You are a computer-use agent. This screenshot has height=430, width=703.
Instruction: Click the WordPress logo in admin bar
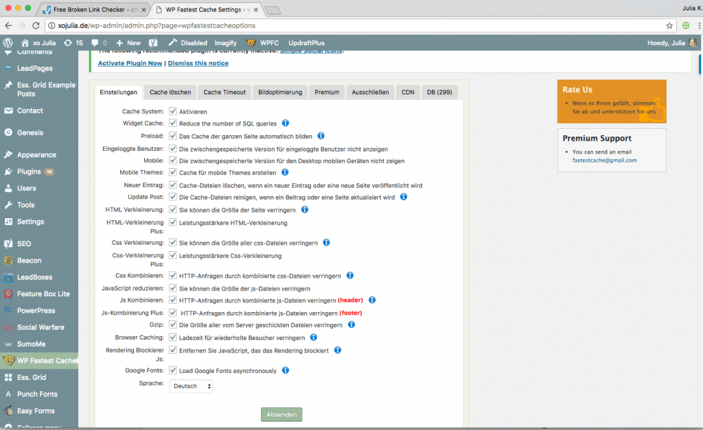pyautogui.click(x=8, y=43)
